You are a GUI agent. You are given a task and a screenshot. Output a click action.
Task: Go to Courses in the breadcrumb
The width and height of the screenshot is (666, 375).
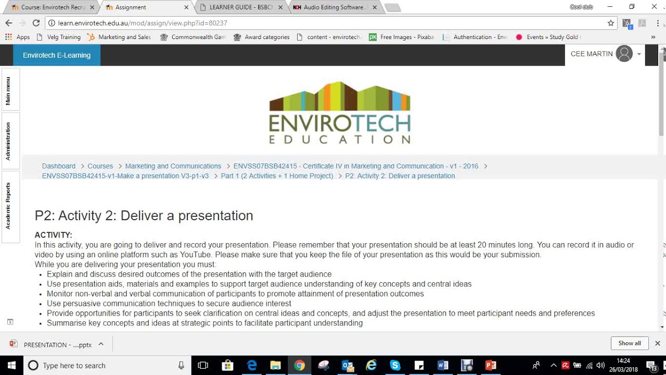[x=100, y=166]
